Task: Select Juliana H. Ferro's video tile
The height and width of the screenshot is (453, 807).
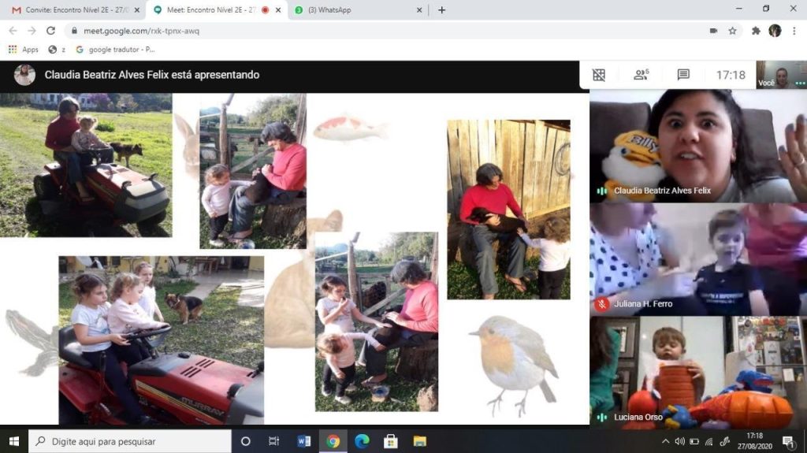Action: pos(698,259)
